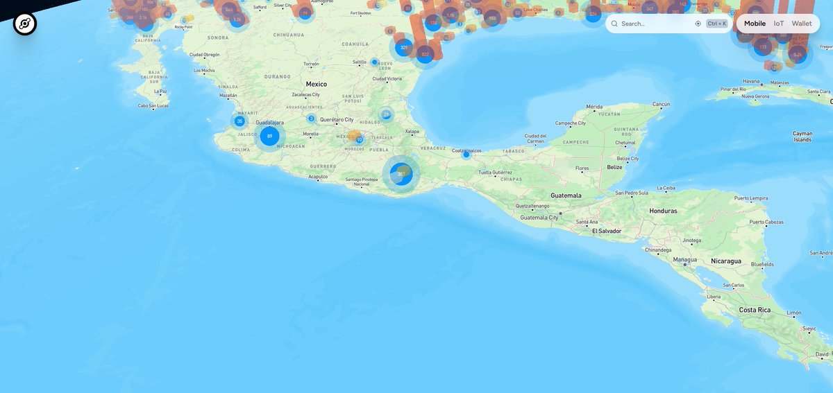Image resolution: width=833 pixels, height=393 pixels.
Task: Click the Acapulco city label
Action: click(x=318, y=176)
